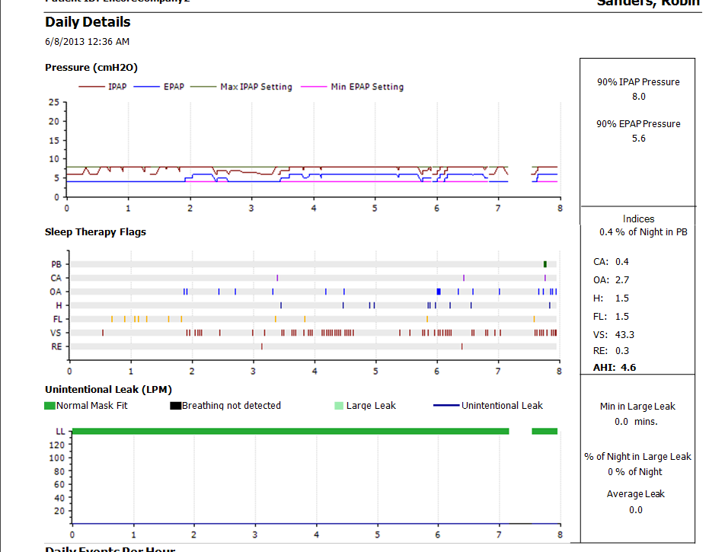The height and width of the screenshot is (552, 725).
Task: Click the Min EPAP Setting legend label
Action: coord(366,87)
